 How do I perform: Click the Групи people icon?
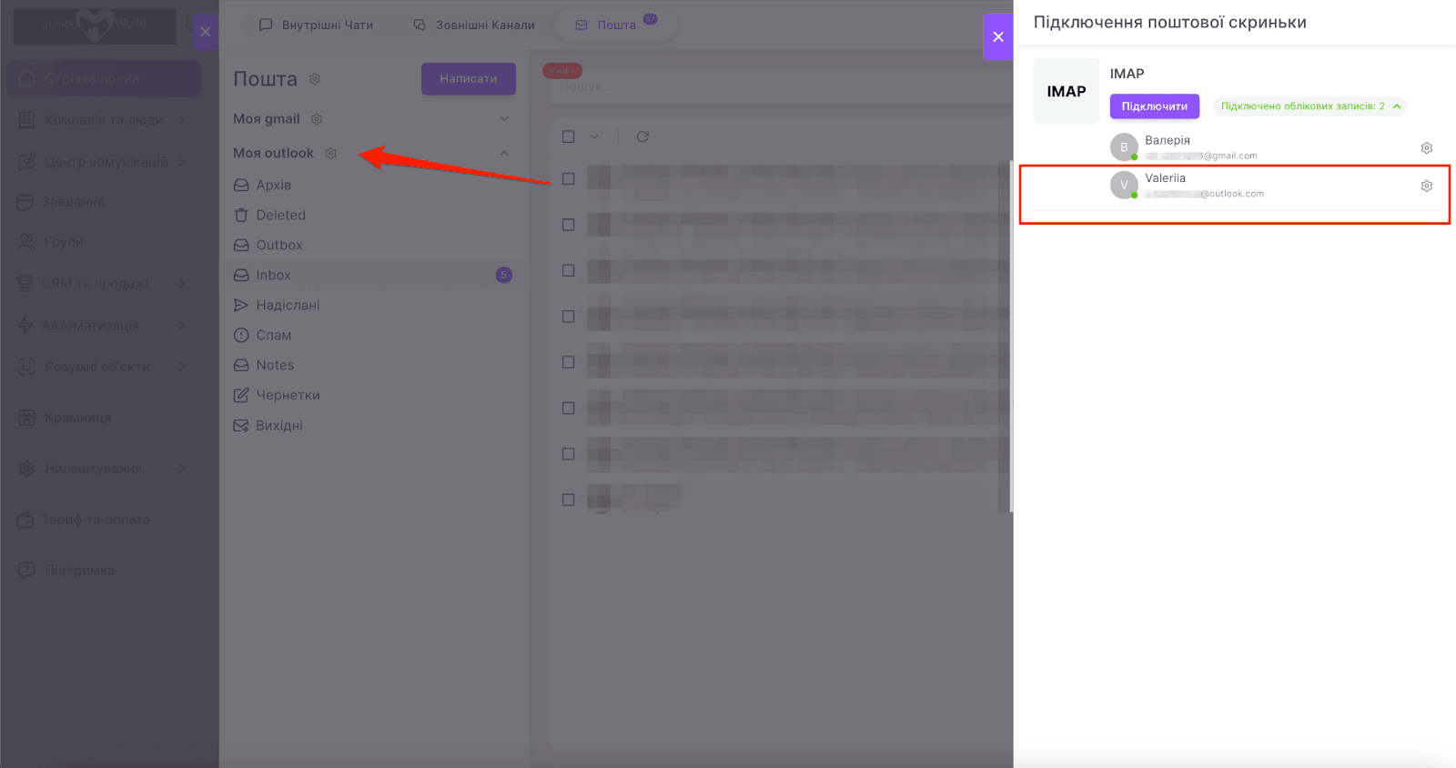(x=26, y=241)
